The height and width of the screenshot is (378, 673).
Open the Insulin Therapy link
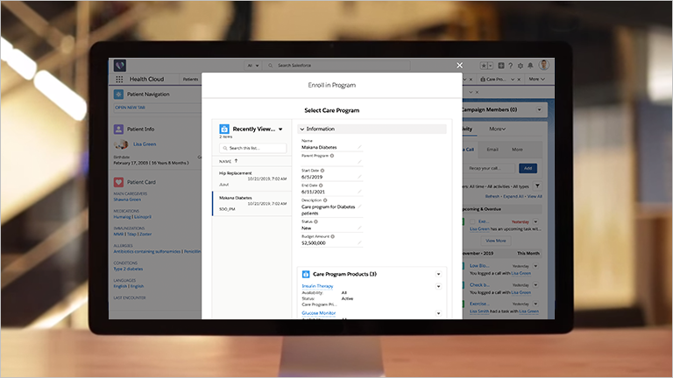(x=317, y=286)
